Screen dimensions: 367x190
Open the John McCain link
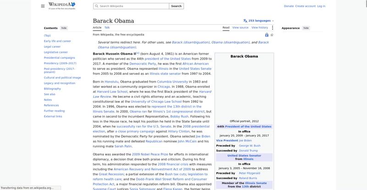tap(187, 141)
